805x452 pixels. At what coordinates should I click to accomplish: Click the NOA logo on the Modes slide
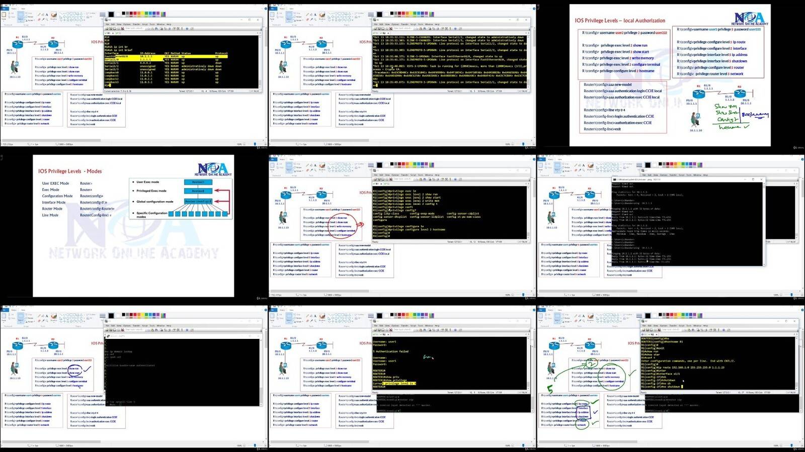point(214,169)
